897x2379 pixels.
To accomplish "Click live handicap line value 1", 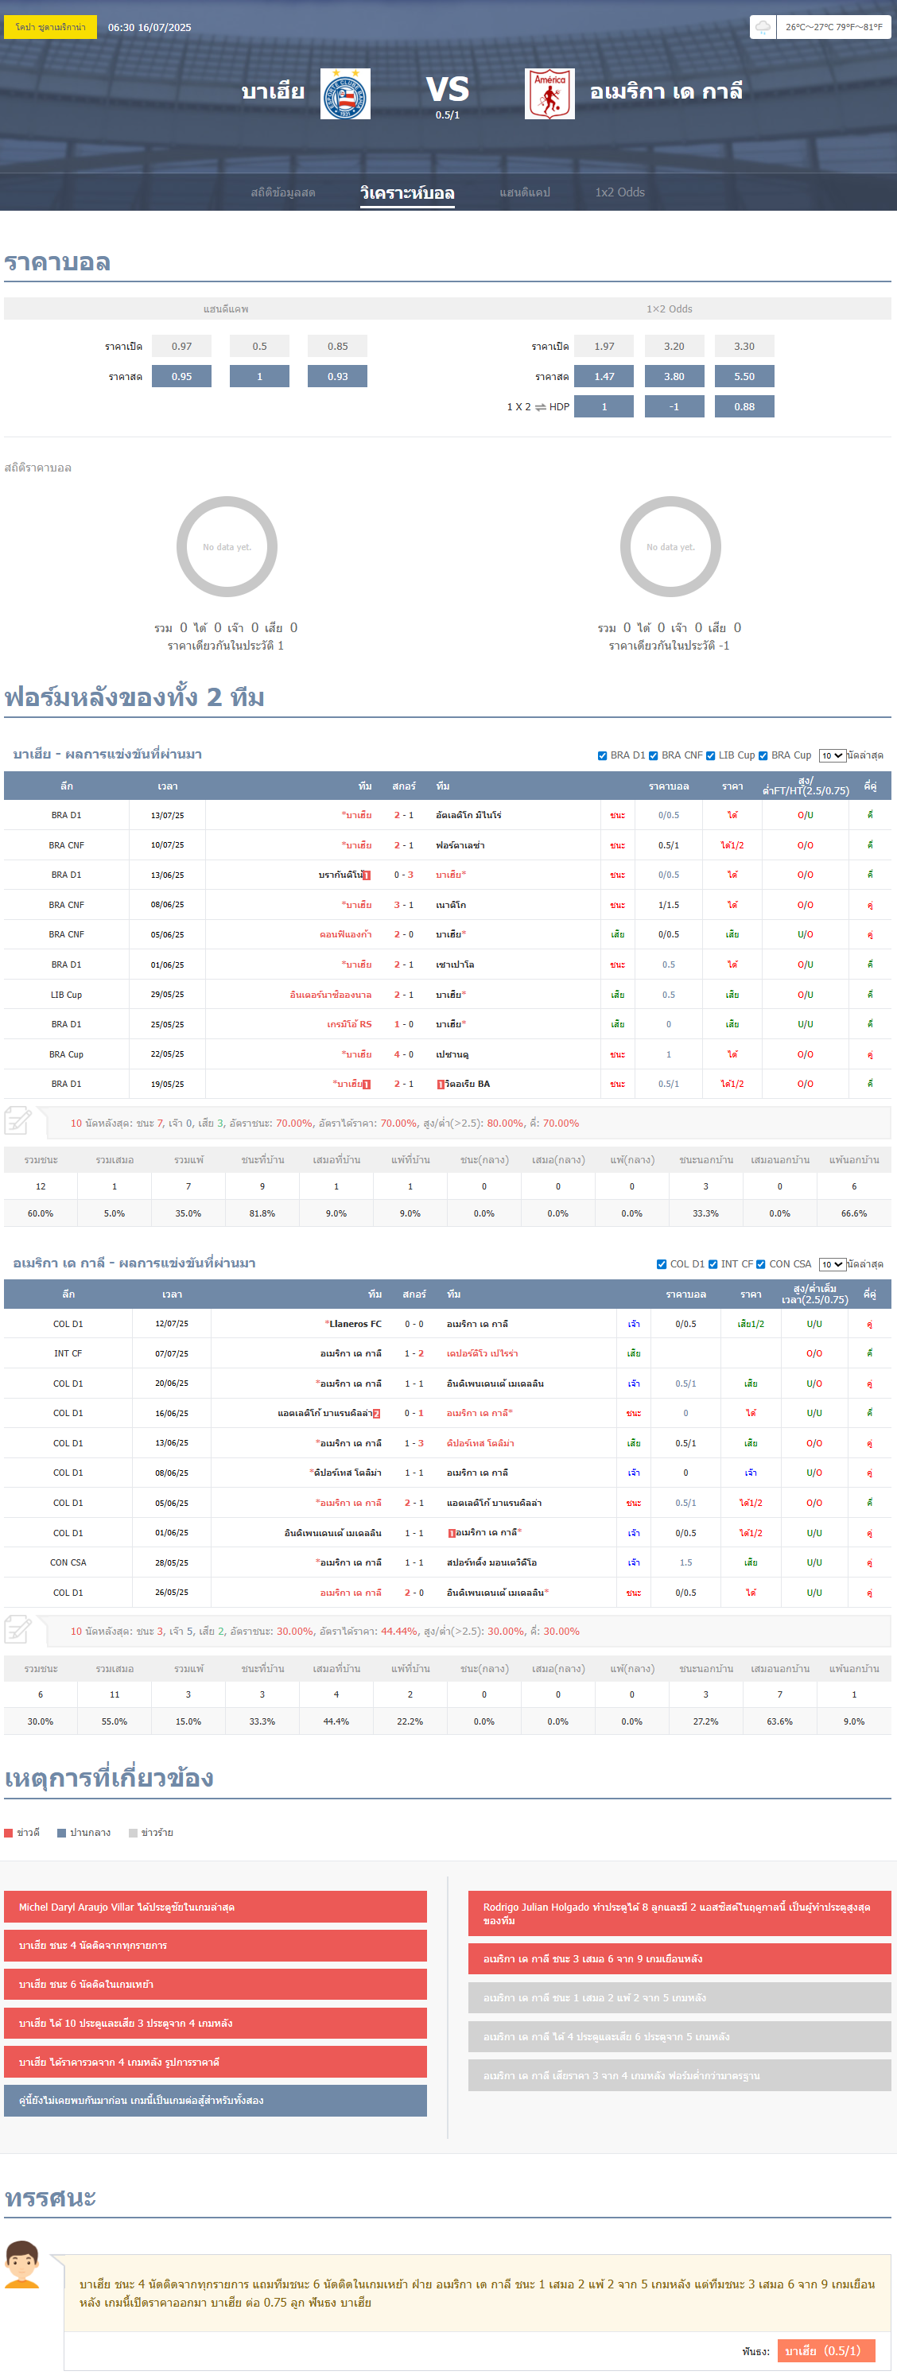I will [259, 376].
